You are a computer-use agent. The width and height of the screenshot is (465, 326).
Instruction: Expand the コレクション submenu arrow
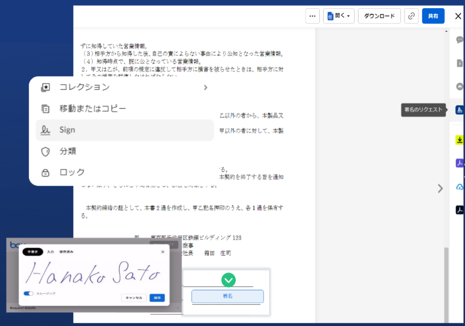point(205,88)
